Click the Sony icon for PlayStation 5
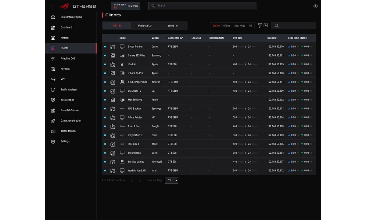Viewport: 366px width, 220px height. click(x=122, y=135)
